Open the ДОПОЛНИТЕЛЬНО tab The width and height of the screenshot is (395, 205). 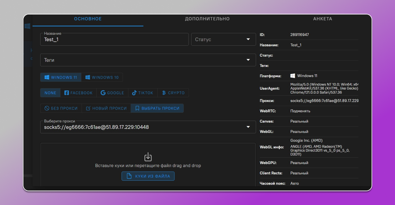[207, 19]
